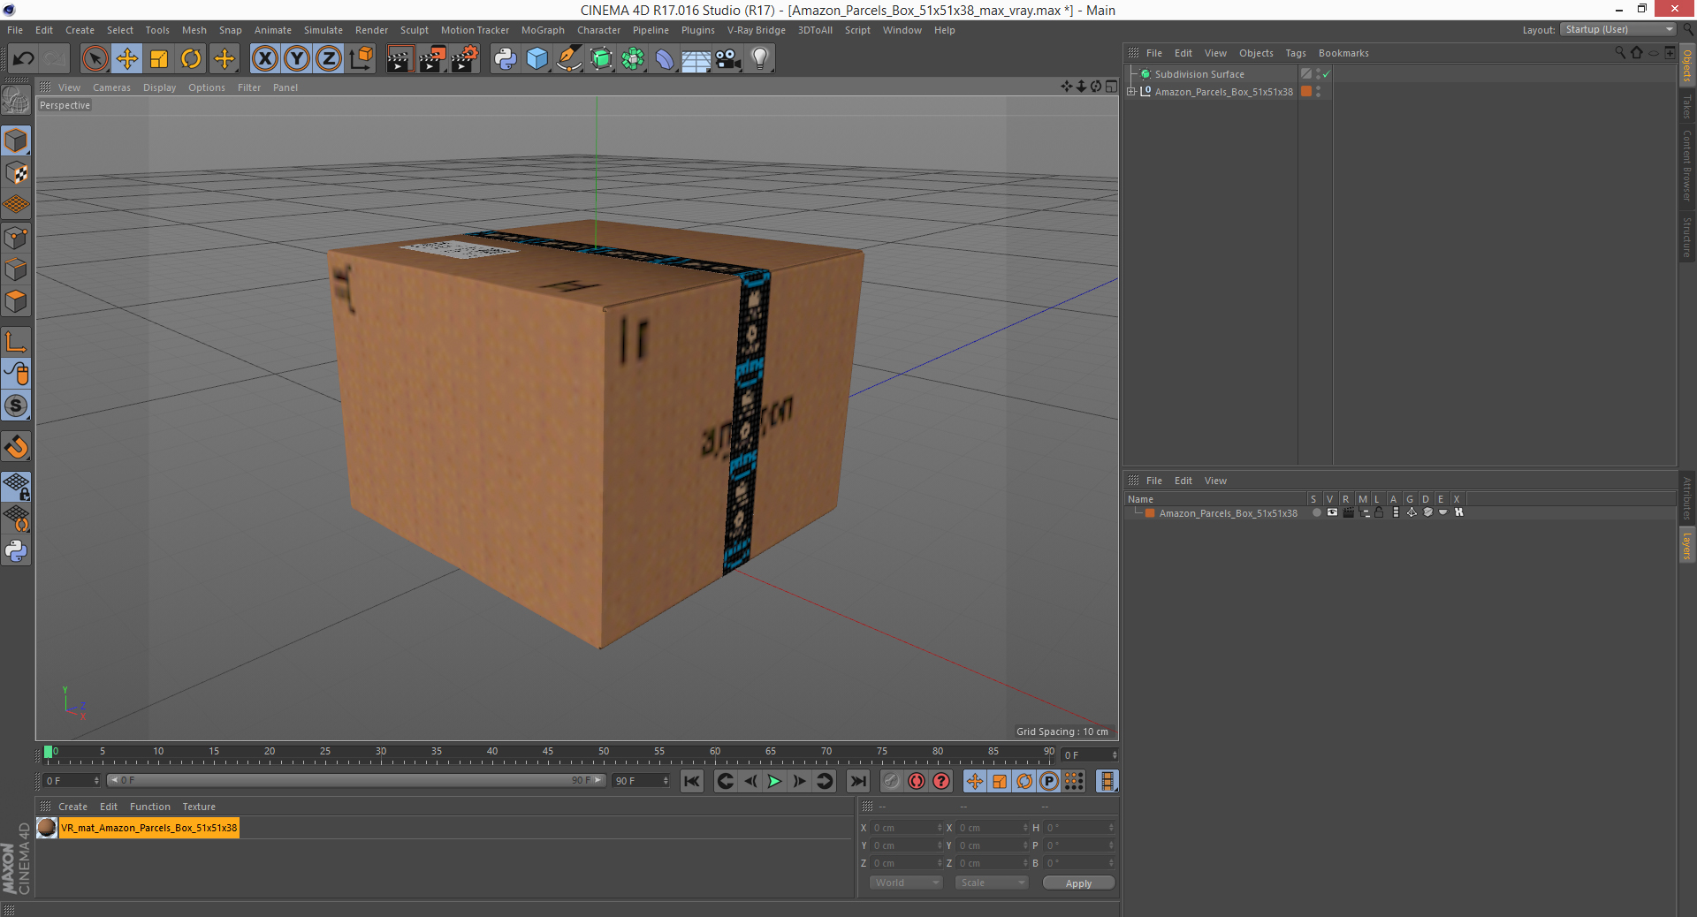Screen dimensions: 1697x917
Task: Open the World coordinate dropdown
Action: coord(906,883)
